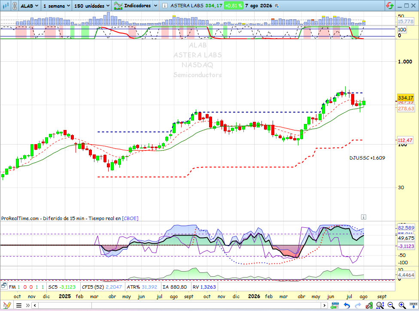Open the drawing tools pencil icon

(7, 305)
